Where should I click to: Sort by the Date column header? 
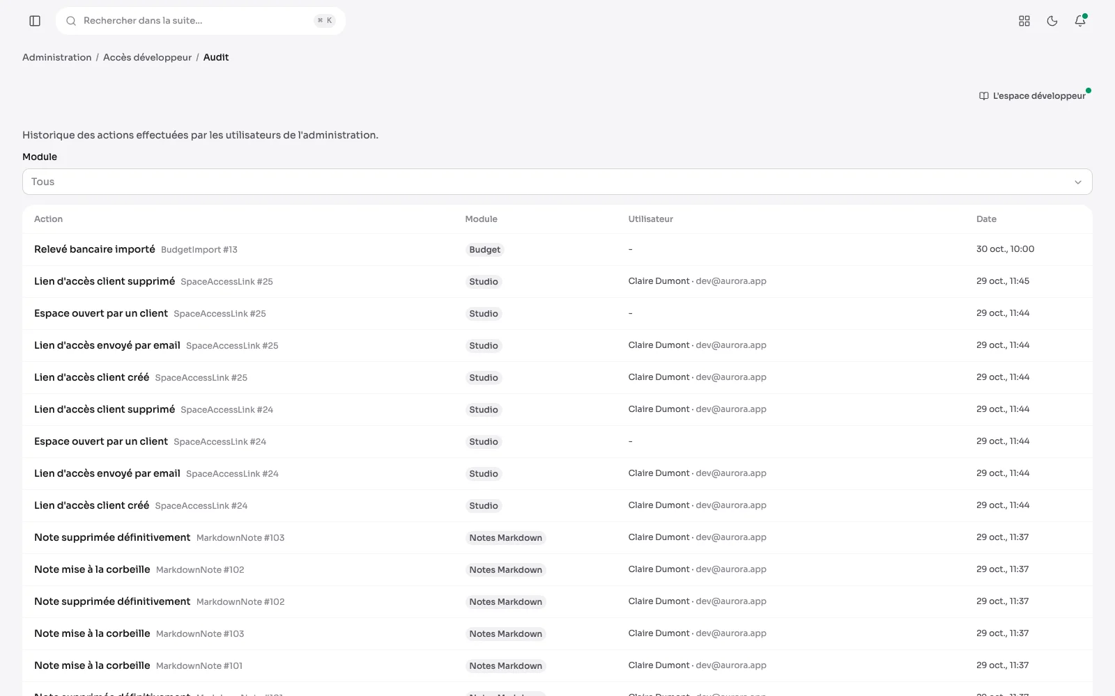pos(986,219)
